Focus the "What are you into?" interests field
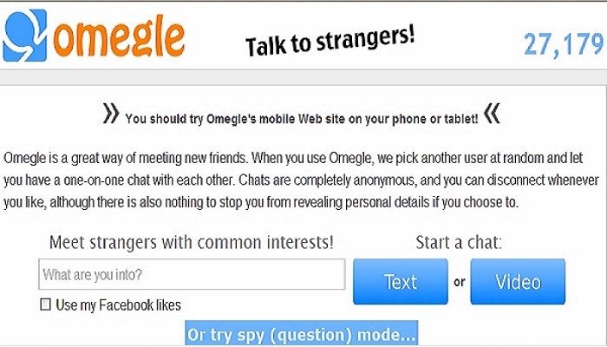 [x=192, y=275]
